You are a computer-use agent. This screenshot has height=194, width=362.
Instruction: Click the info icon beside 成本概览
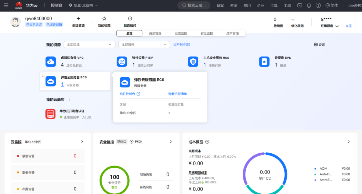(207, 142)
